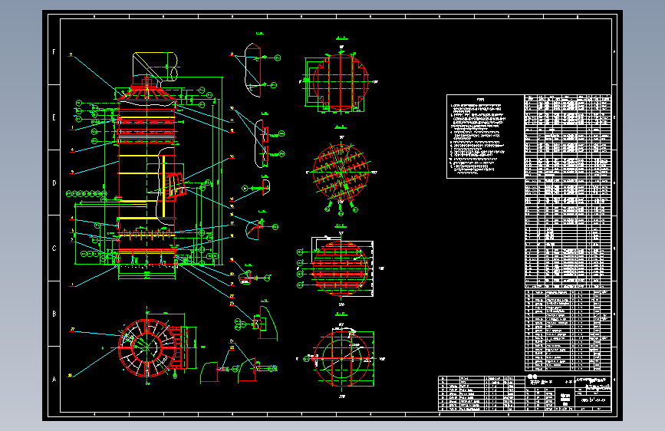
Task: Select the circular section with horizontal red bars
Action: tap(340, 268)
